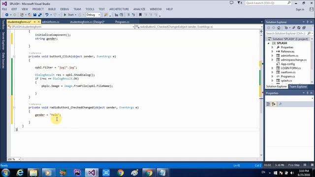Switch to the adminform.cs editor tab
Screen dimensions: 315x177
[x=51, y=22]
